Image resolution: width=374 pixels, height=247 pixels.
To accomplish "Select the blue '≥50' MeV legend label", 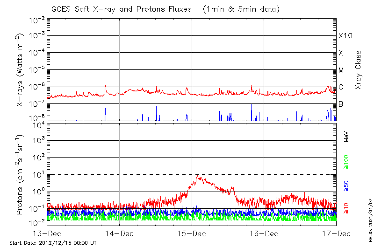I will click(346, 185).
